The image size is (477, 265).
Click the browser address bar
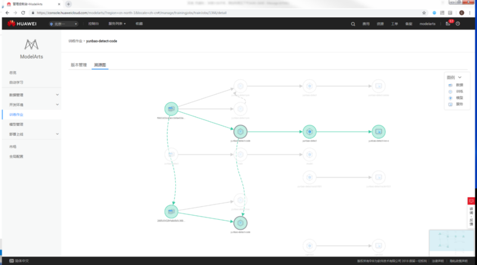pos(225,12)
